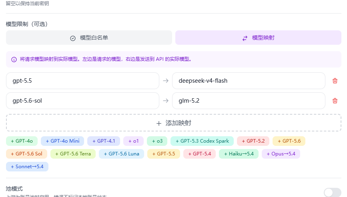Screen dimensions: 347x197
Task: Add the o3 preset mapping
Action: [157, 141]
